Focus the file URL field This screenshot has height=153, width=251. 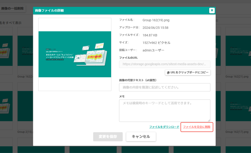coord(164,64)
